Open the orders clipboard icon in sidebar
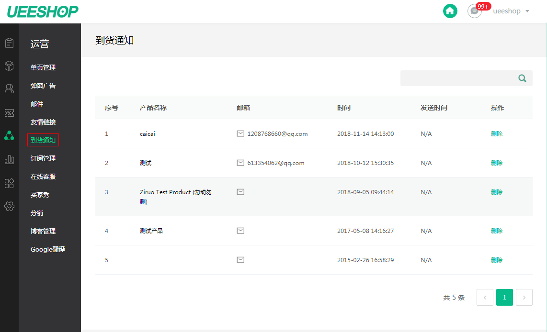The height and width of the screenshot is (332, 547). point(10,43)
